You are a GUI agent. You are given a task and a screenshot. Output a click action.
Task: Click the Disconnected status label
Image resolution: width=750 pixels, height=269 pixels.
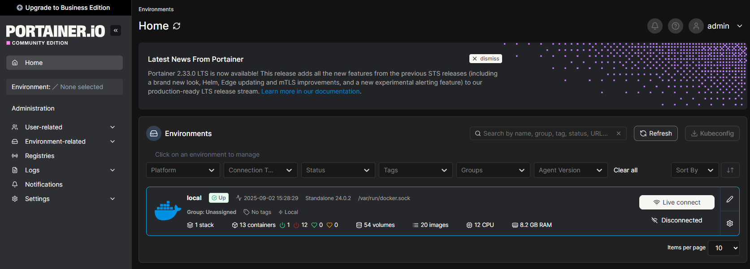(676, 220)
